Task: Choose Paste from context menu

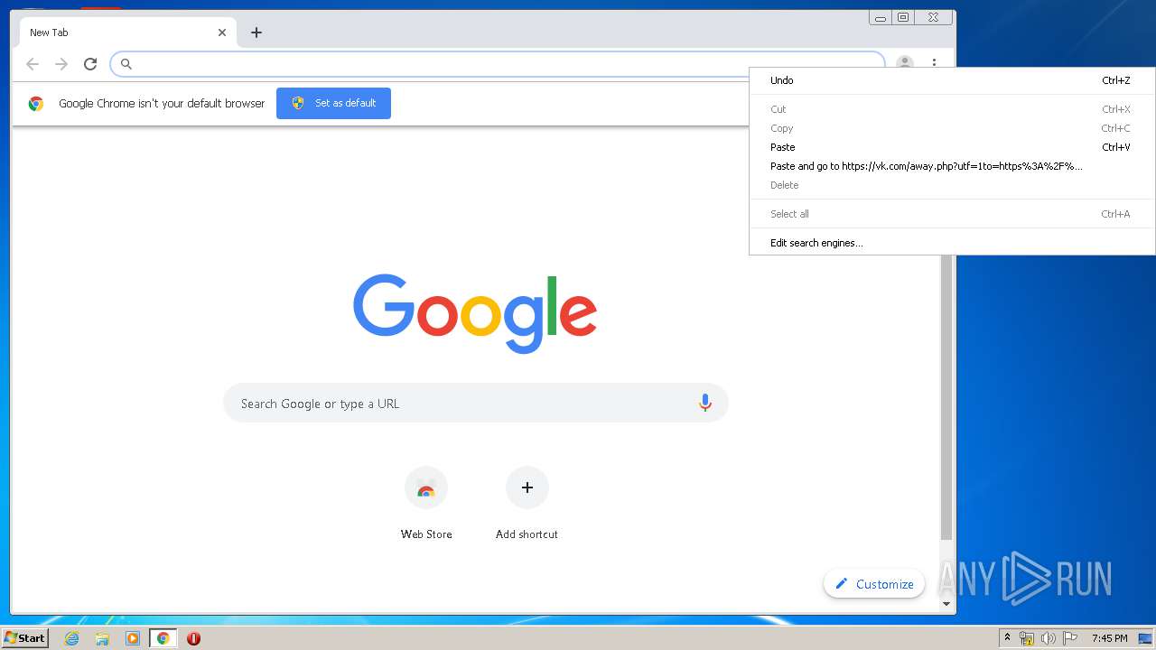Action: click(x=952, y=147)
